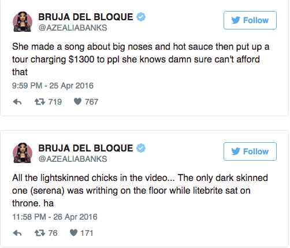The image size is (290, 248).
Task: Click verified badge on second tweet
Action: 141,148
